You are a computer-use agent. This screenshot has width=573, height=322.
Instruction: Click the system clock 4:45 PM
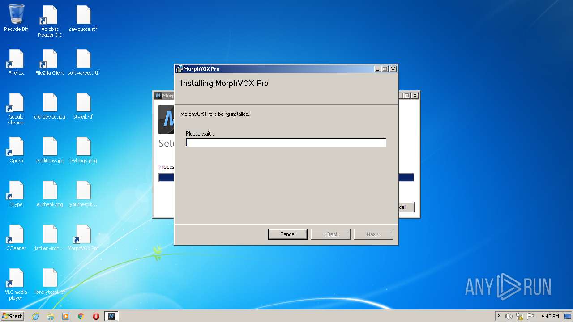coord(550,316)
